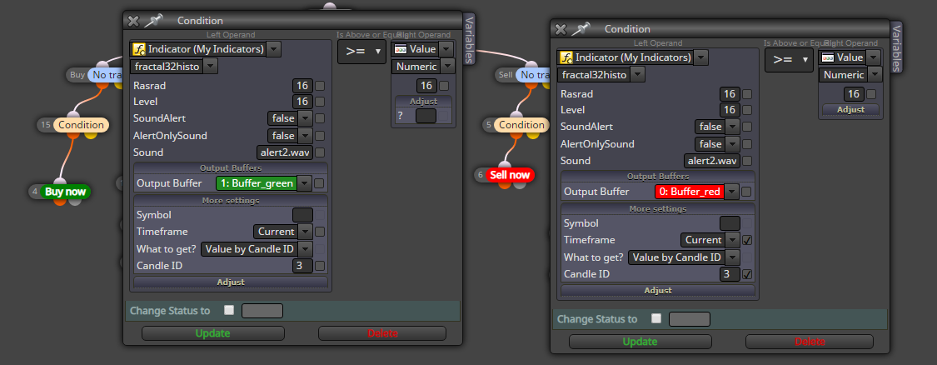937x365 pixels.
Task: Expand fractal32histo dropdown in right panel
Action: [x=638, y=74]
